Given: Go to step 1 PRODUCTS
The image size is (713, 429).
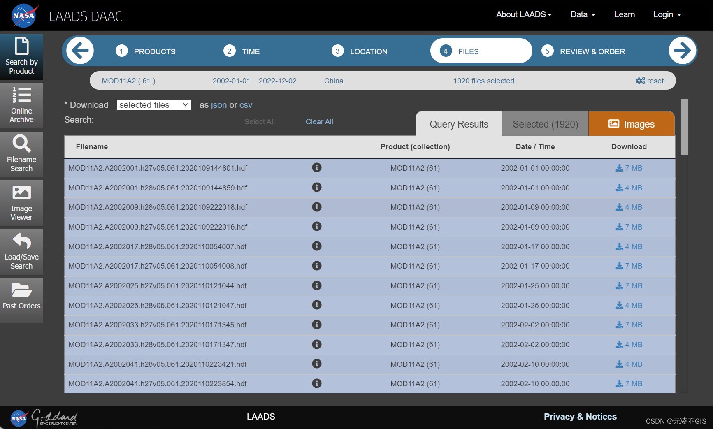Looking at the screenshot, I should [146, 51].
